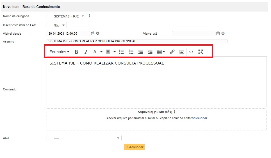This screenshot has height=158, width=271.
Task: Switch editor to fullscreen mode
Action: tap(201, 52)
